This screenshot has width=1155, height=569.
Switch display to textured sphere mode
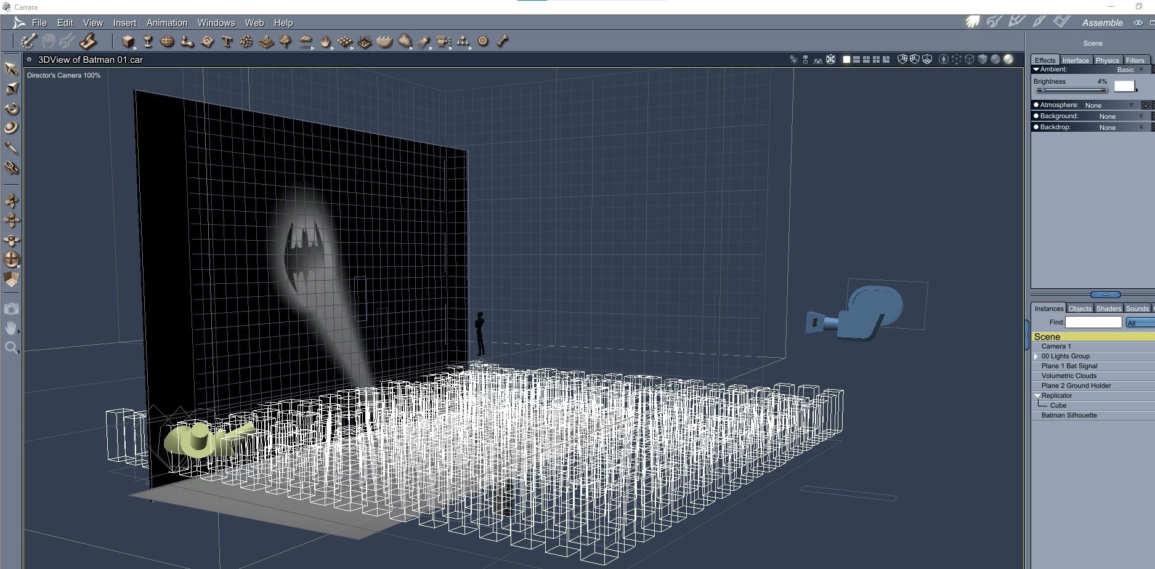(x=1008, y=60)
